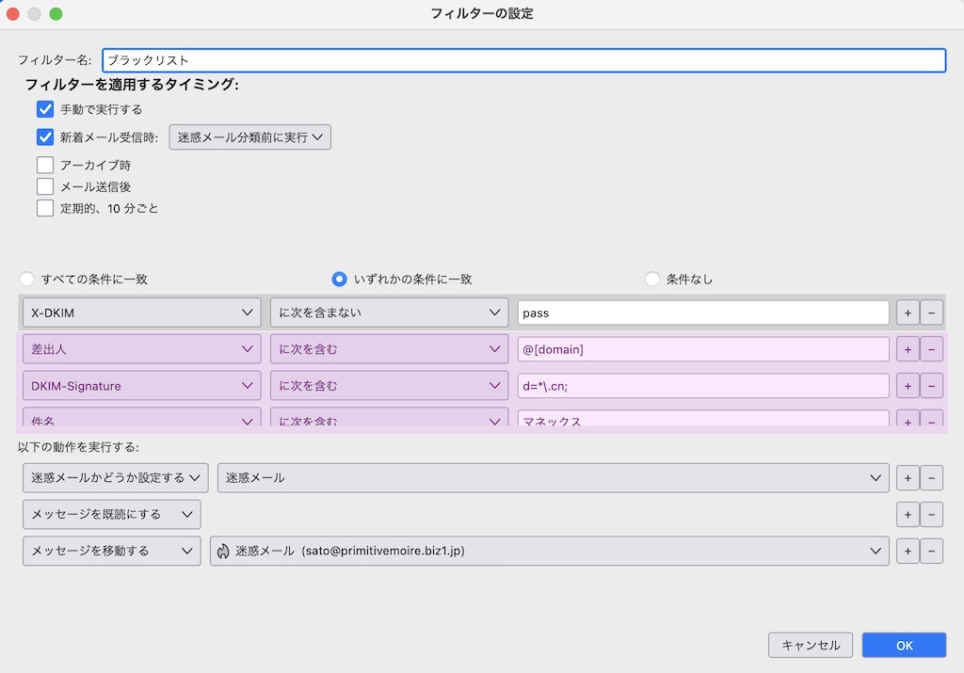Select 条件なし radio option
Image resolution: width=964 pixels, height=673 pixels.
tap(652, 279)
